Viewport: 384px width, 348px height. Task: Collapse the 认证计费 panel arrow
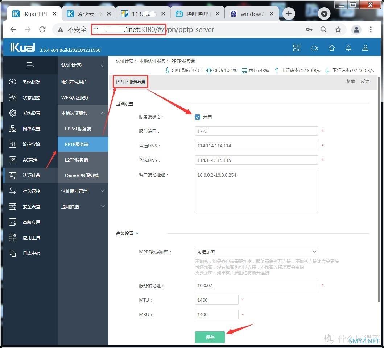coord(102,65)
